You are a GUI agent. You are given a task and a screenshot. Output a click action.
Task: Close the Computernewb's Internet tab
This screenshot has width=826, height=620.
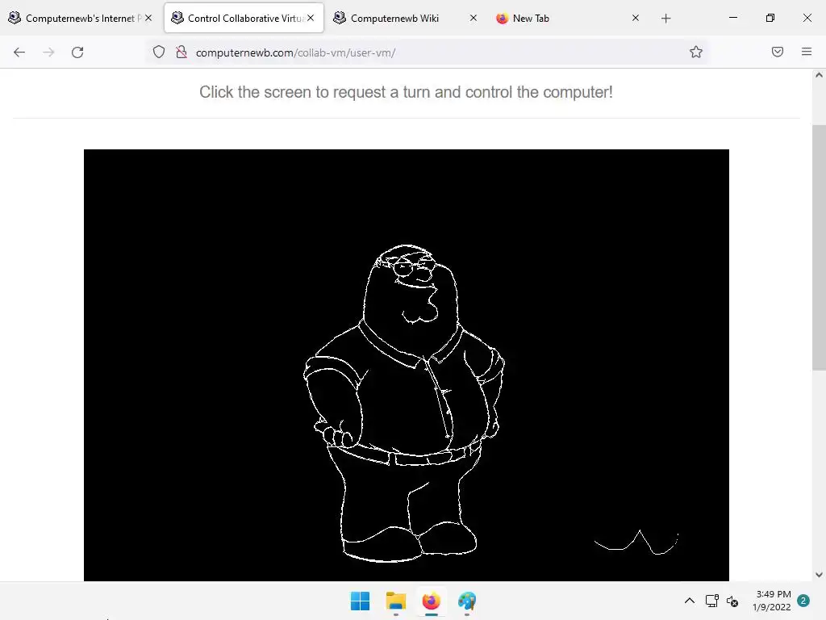click(x=148, y=18)
